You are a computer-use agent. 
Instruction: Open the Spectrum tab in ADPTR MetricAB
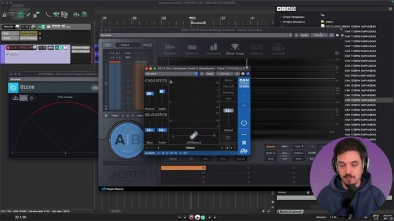click(x=192, y=49)
